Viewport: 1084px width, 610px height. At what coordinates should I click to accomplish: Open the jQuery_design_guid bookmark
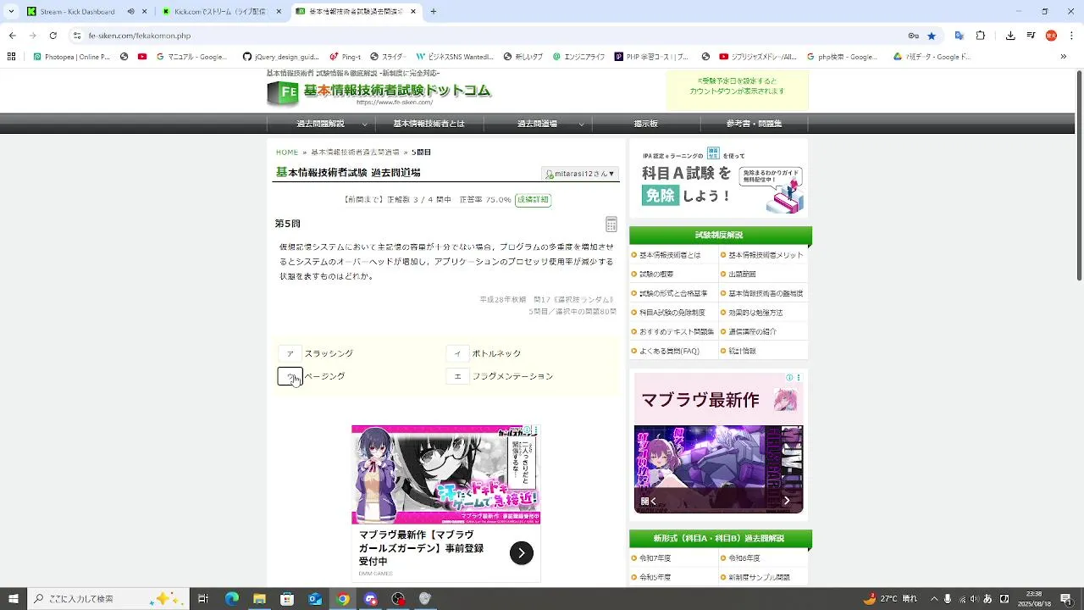click(x=280, y=57)
